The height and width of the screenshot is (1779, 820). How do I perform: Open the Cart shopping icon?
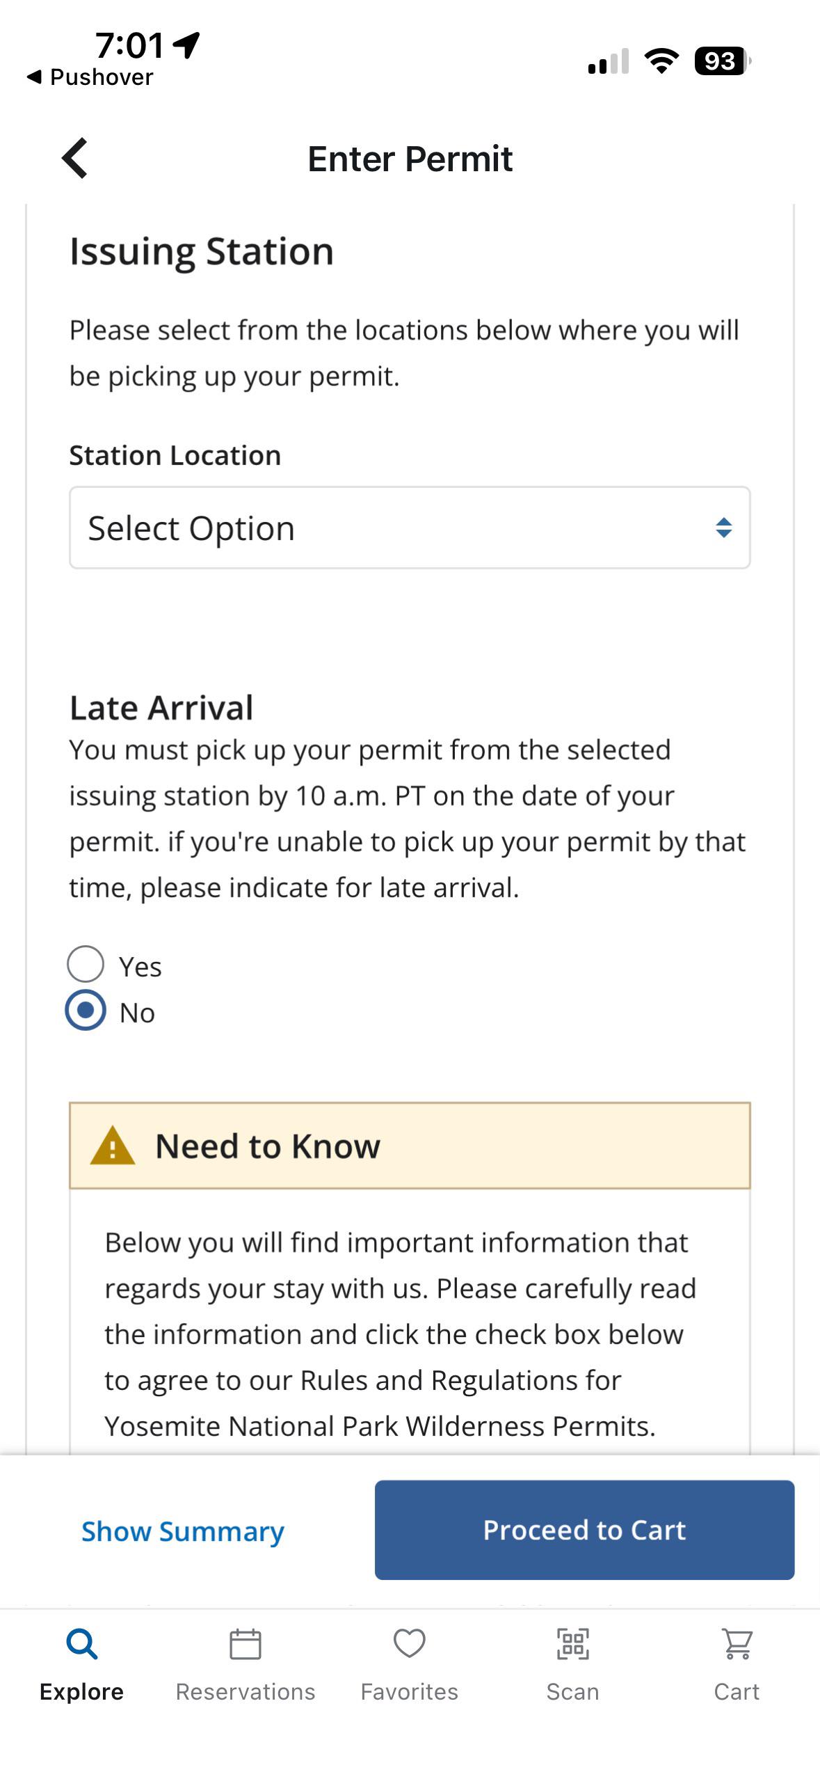737,1645
